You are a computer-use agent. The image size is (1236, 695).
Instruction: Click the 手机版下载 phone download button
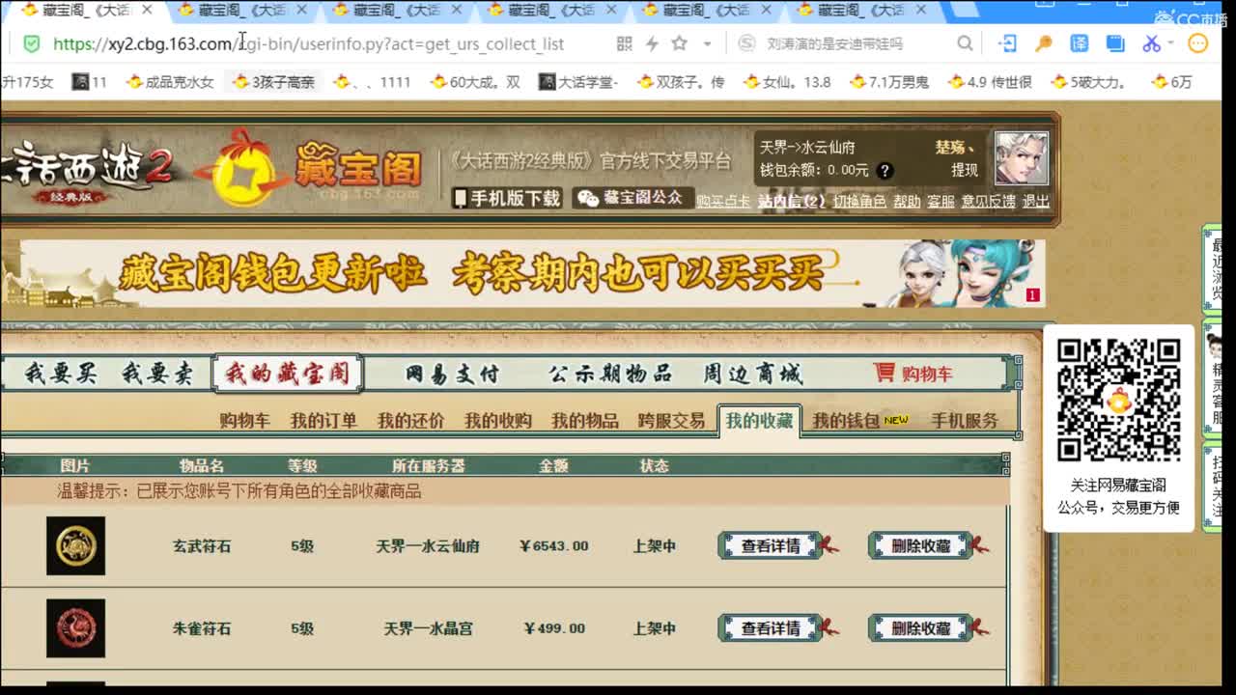coord(507,198)
